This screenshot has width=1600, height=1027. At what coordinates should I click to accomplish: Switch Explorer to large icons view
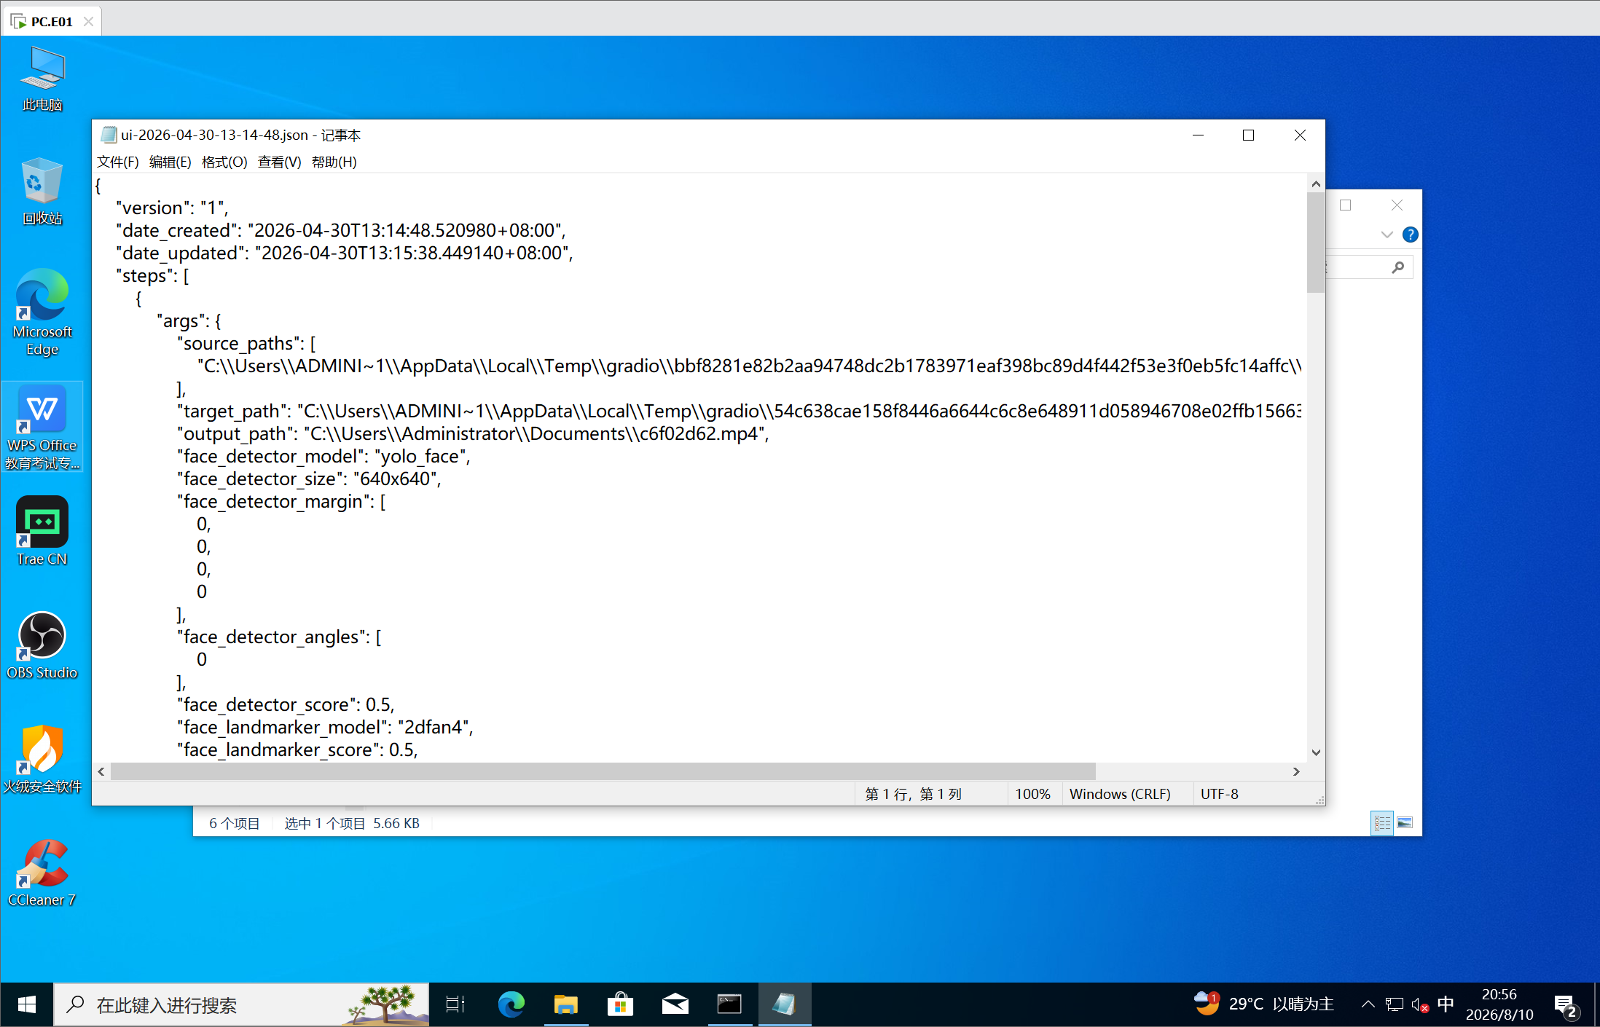[x=1405, y=823]
